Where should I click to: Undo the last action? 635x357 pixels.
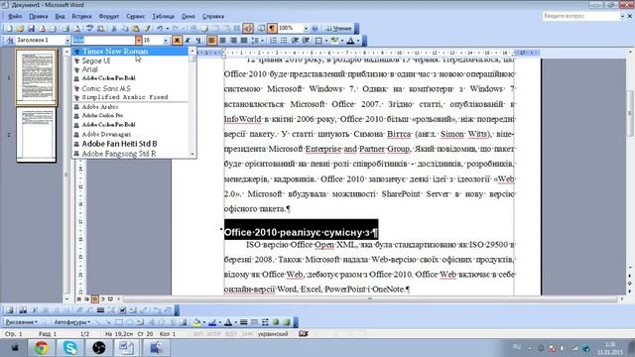(160, 29)
